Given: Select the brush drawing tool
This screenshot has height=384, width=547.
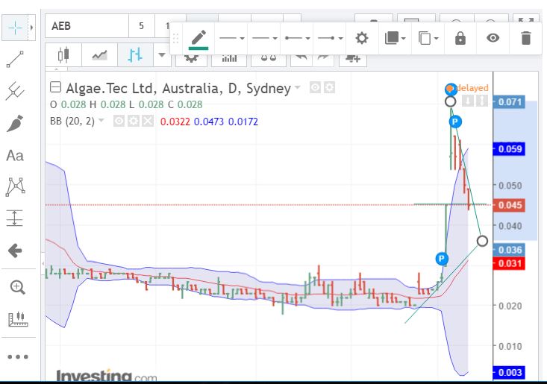Looking at the screenshot, I should click(15, 123).
